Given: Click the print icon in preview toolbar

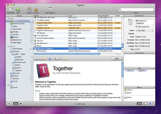Looking at the screenshot, I should coord(44,59).
